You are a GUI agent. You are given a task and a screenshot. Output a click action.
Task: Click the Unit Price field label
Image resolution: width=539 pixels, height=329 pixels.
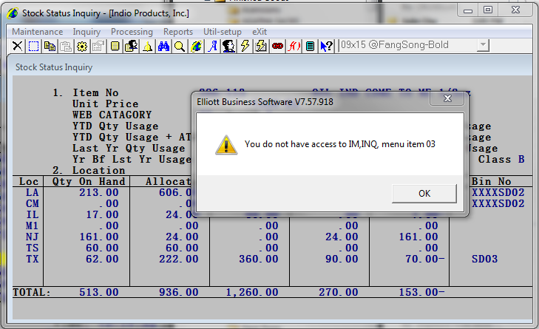click(x=105, y=104)
